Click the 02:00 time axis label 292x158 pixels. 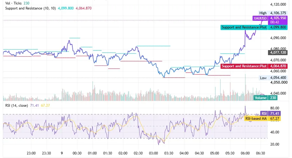[123, 153]
